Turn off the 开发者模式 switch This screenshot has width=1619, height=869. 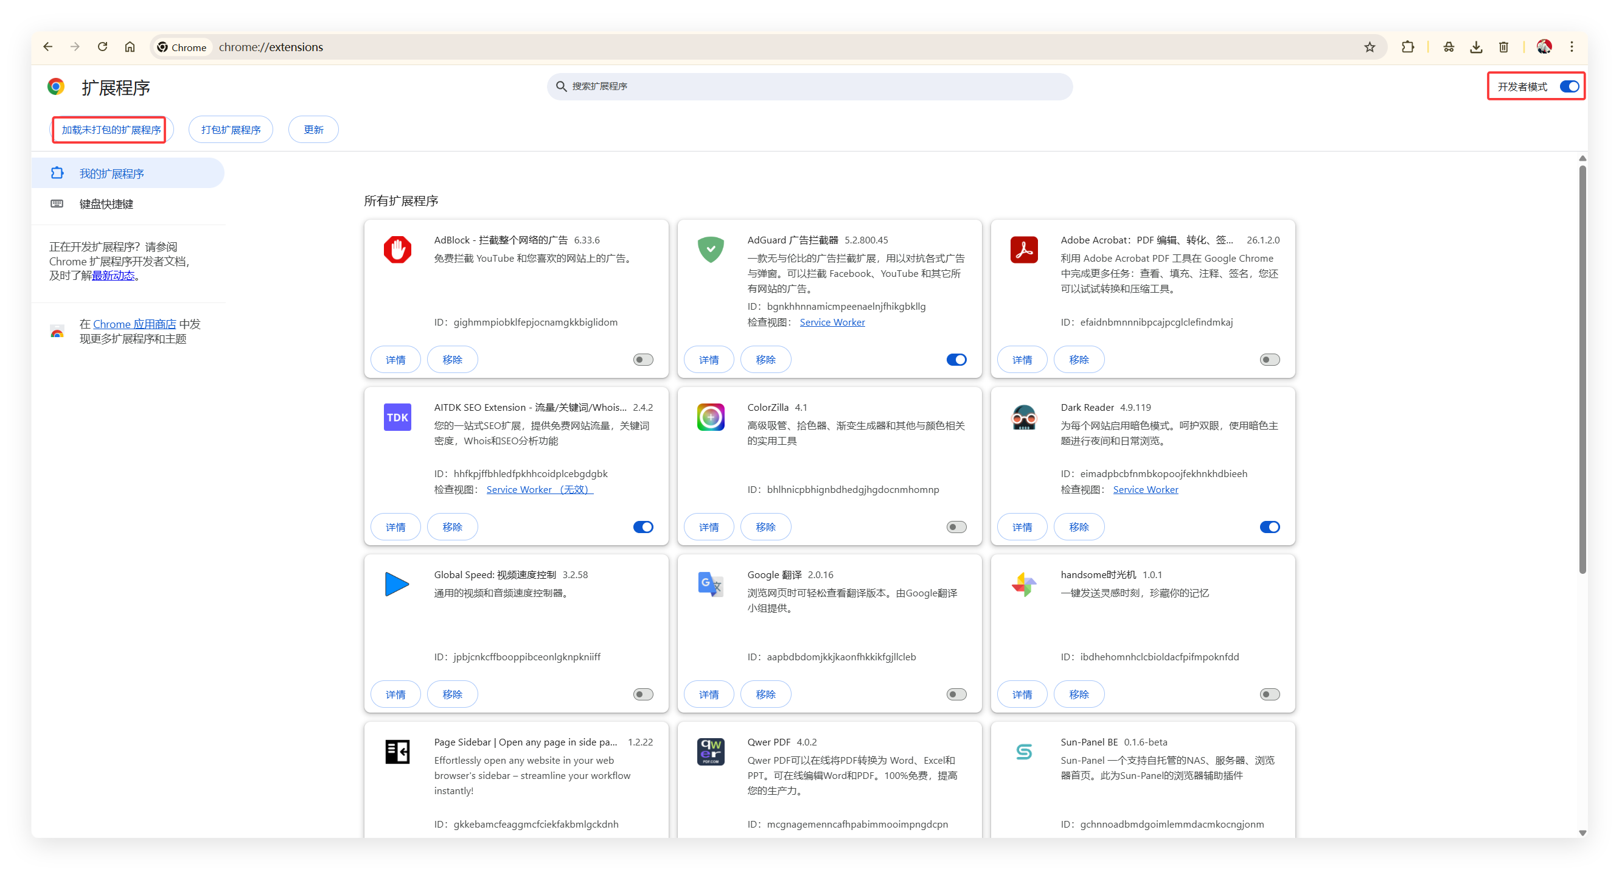pos(1569,87)
